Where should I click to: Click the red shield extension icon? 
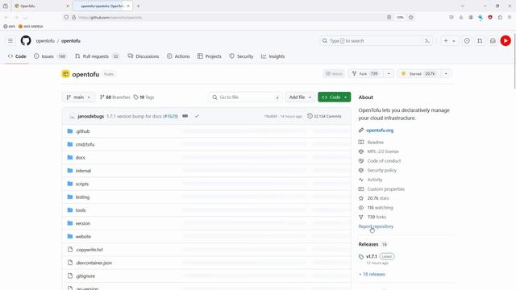[490, 17]
